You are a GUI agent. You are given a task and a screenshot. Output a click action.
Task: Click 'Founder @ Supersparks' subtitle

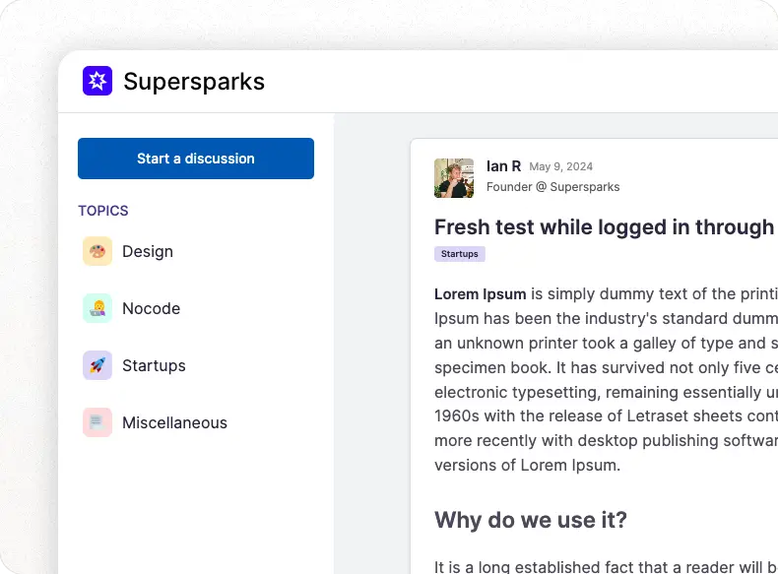coord(552,187)
